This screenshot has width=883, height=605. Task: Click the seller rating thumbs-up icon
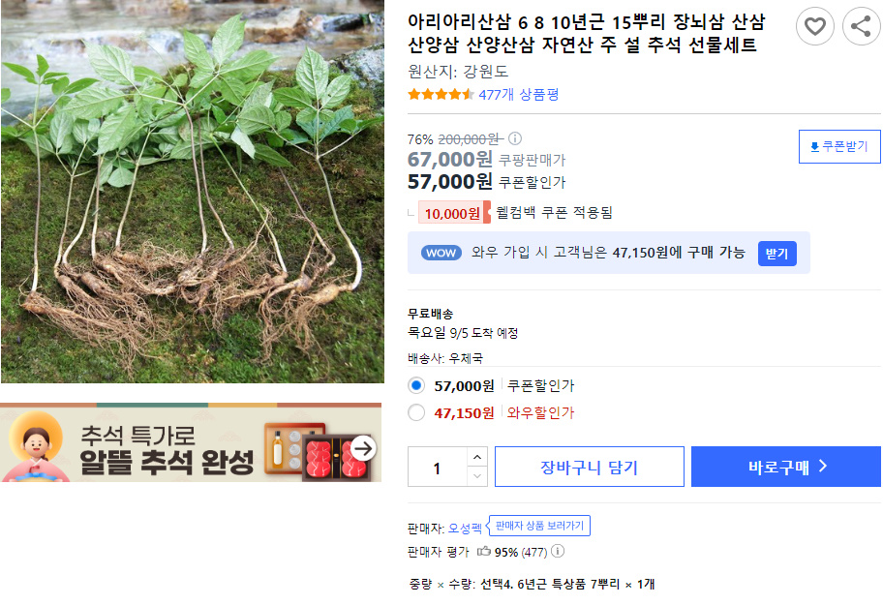point(484,551)
